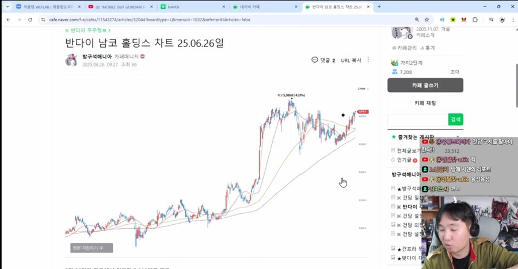Click the 카페 글쓰기 button
This screenshot has height=269, width=518.
(425, 85)
